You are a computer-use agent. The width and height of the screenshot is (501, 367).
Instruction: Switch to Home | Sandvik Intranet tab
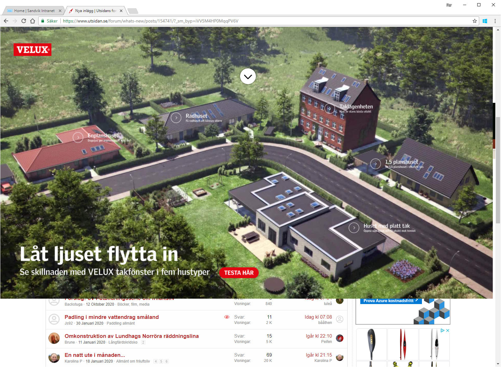pyautogui.click(x=34, y=11)
